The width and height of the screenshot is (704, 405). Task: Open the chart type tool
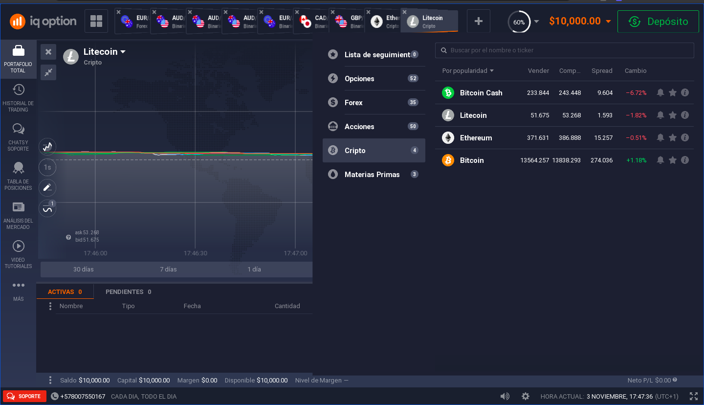point(47,147)
